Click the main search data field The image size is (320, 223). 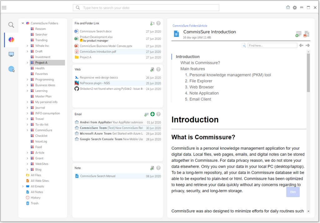click(x=146, y=8)
